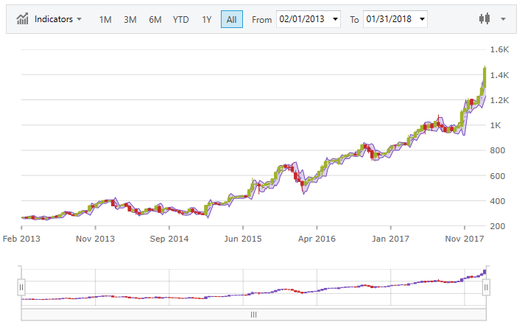Click the From date field 02/01/2013
The width and height of the screenshot is (522, 333).
click(x=303, y=19)
